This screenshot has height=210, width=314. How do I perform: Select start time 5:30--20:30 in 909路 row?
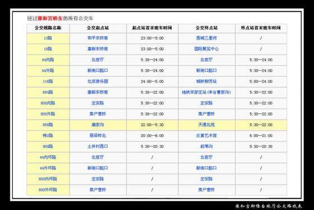coord(152,146)
